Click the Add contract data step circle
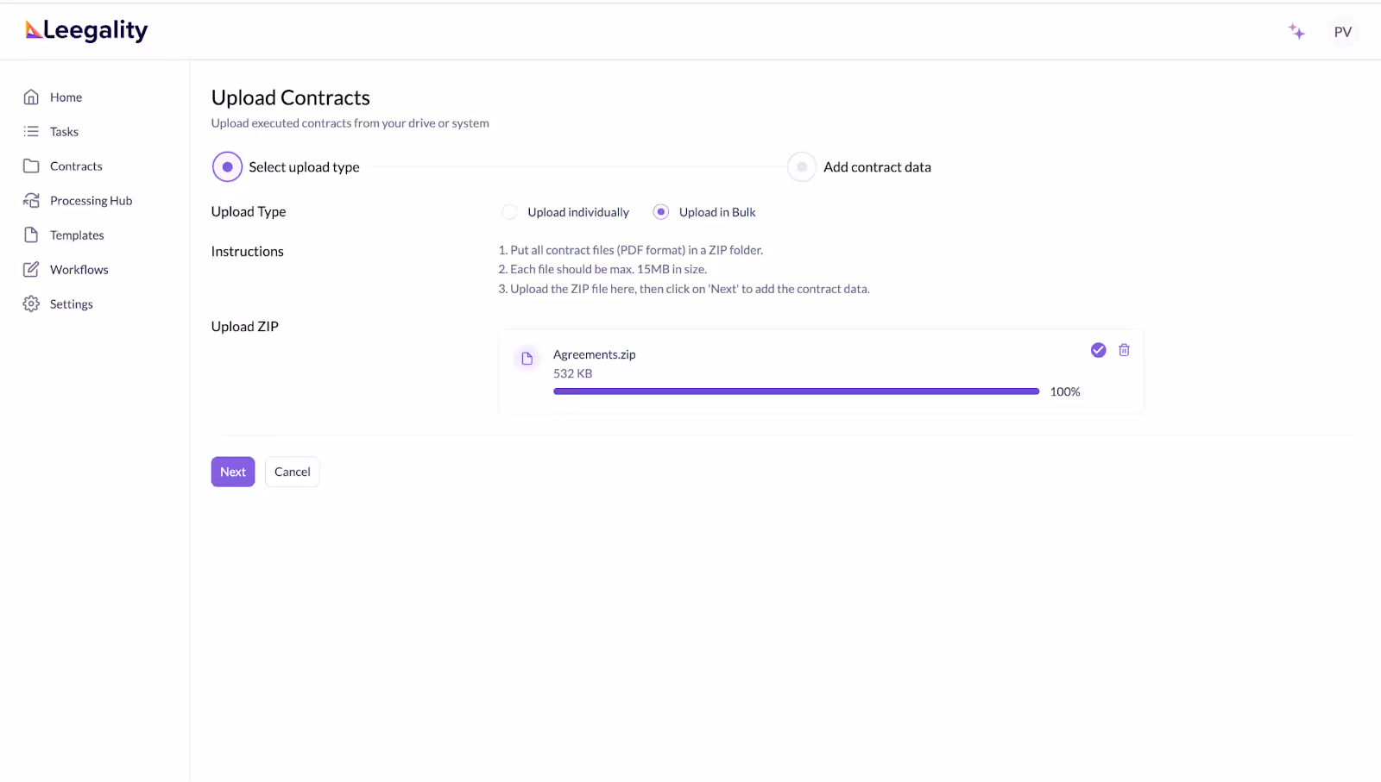1381x782 pixels. click(x=801, y=166)
